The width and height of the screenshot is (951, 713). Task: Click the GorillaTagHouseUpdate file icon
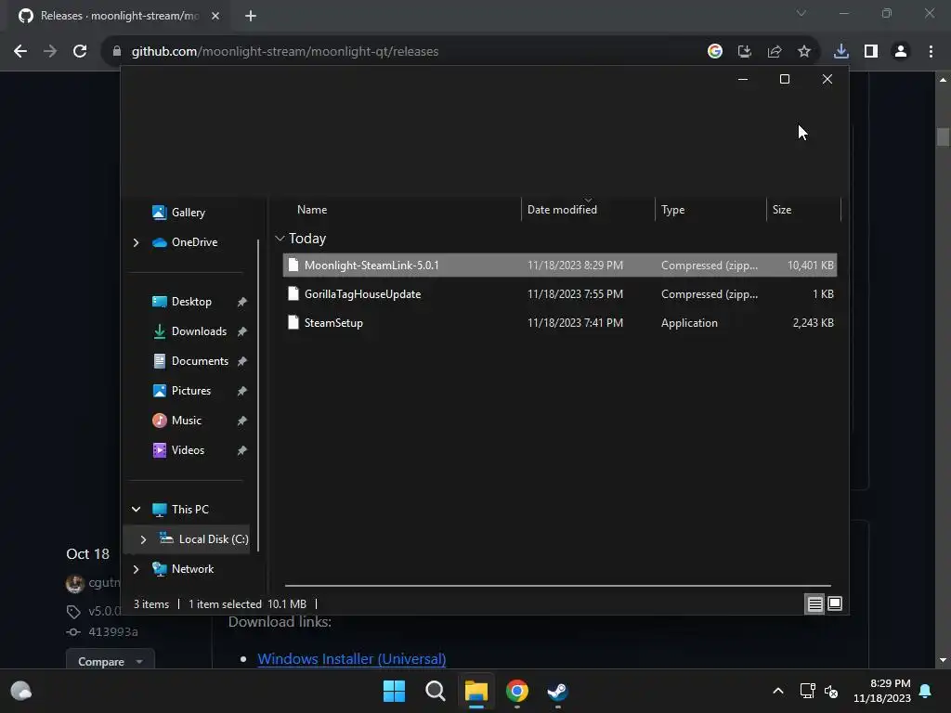click(293, 294)
